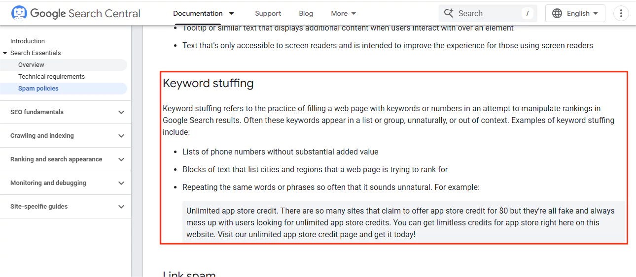Expand Crawling and indexing section
The height and width of the screenshot is (277, 636).
[x=121, y=136]
